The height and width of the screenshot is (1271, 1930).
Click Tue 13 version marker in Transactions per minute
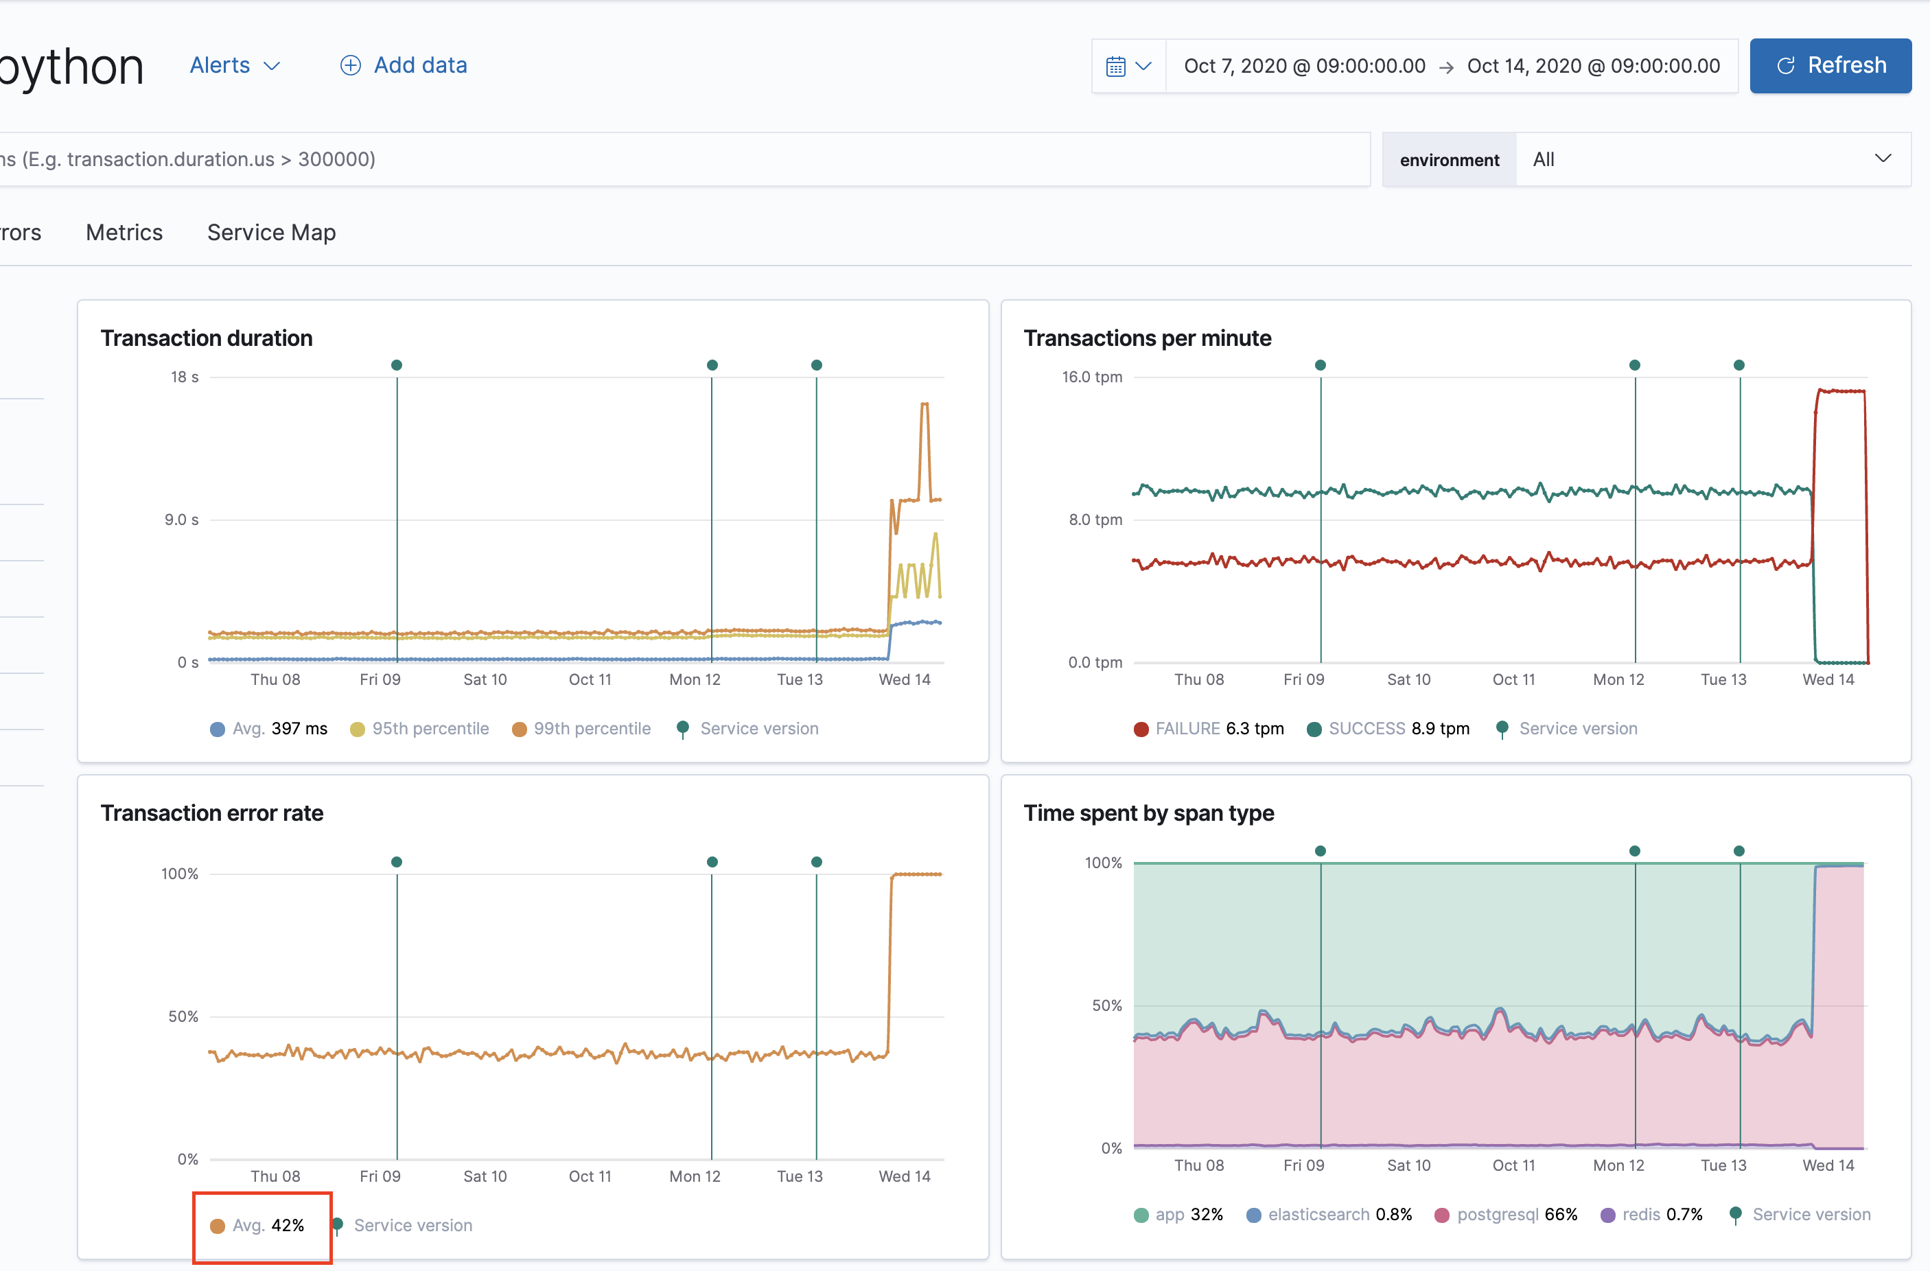click(x=1739, y=365)
